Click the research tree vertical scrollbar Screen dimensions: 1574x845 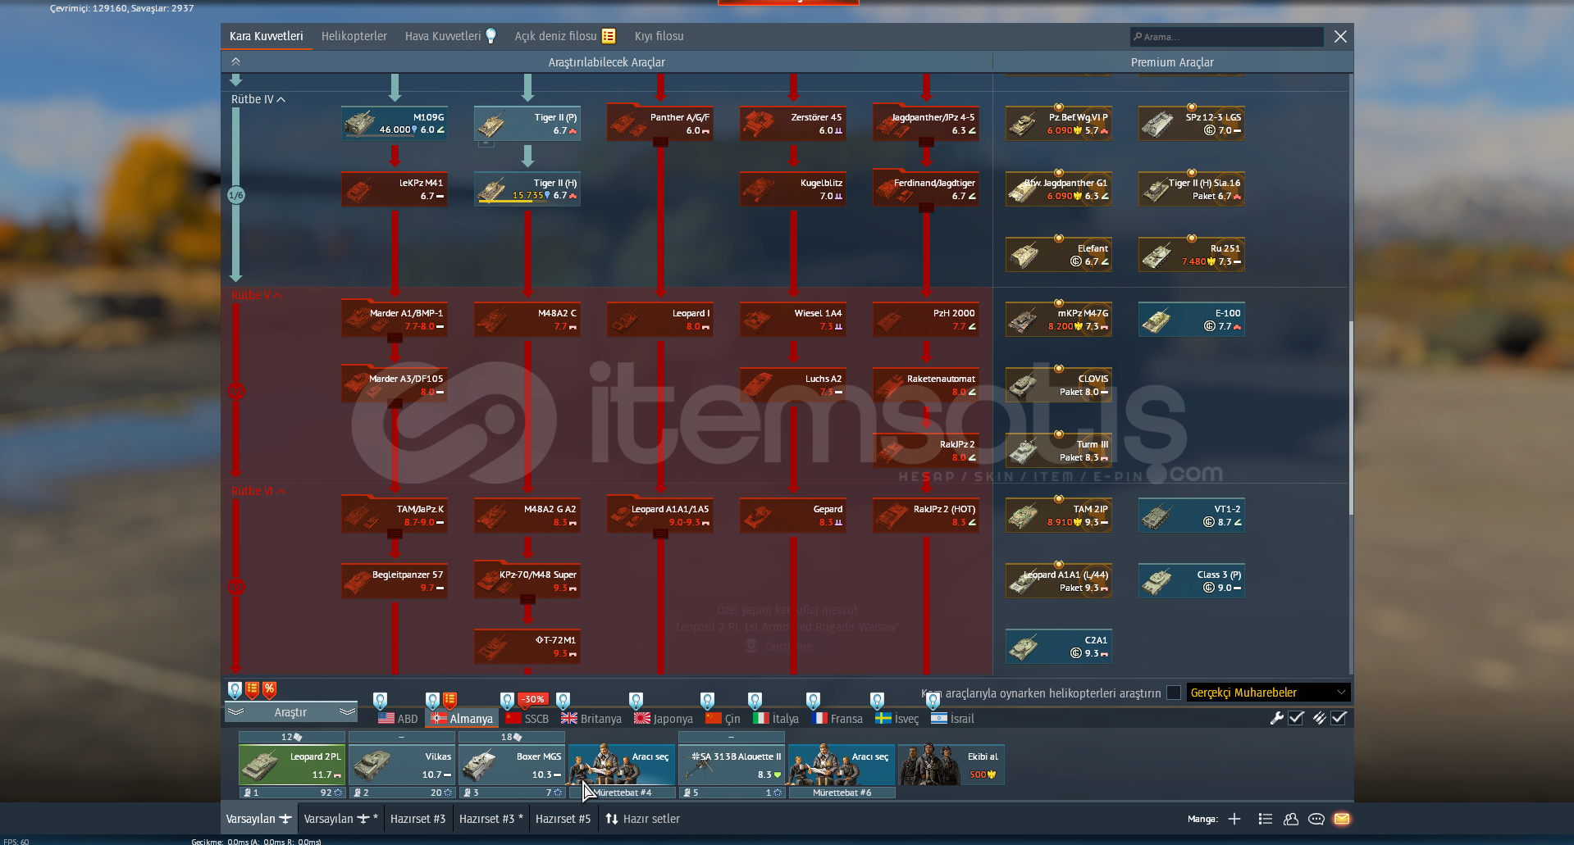pos(1351,417)
